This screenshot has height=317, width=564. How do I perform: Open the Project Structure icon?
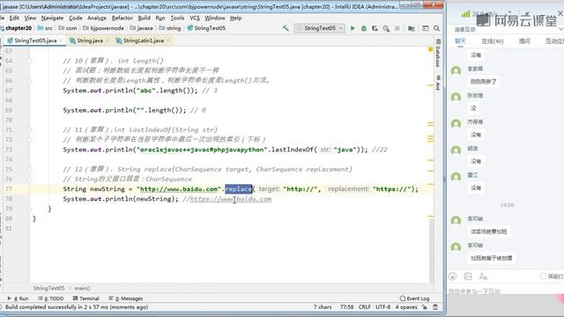411,28
